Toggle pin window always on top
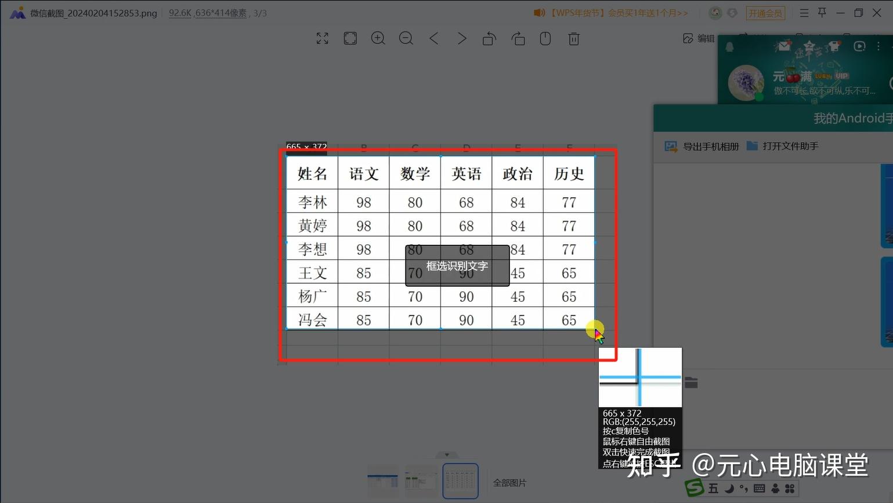This screenshot has width=893, height=503. pyautogui.click(x=822, y=12)
